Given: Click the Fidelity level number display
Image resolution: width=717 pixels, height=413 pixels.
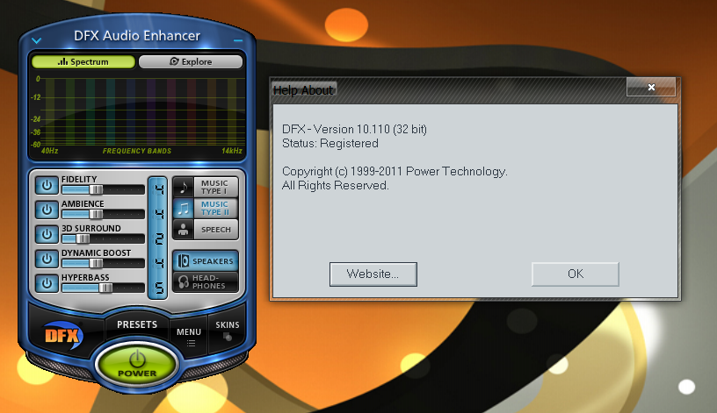Looking at the screenshot, I should (x=159, y=189).
